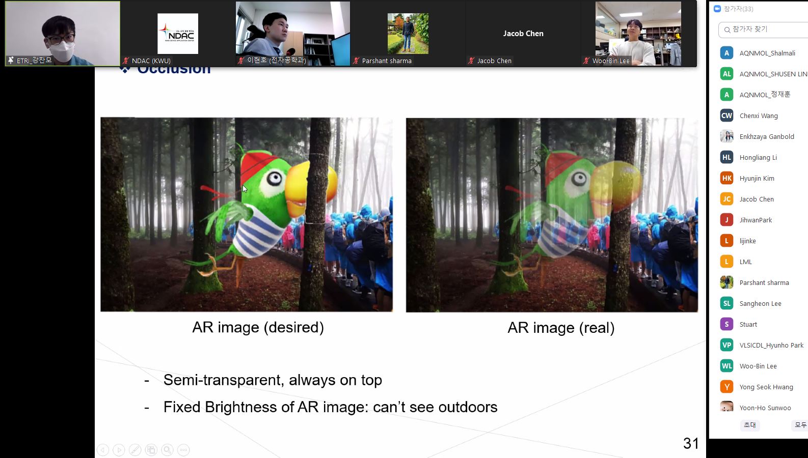Click the HK avatar for Hyunjin Kim
The height and width of the screenshot is (458, 808).
click(x=726, y=178)
